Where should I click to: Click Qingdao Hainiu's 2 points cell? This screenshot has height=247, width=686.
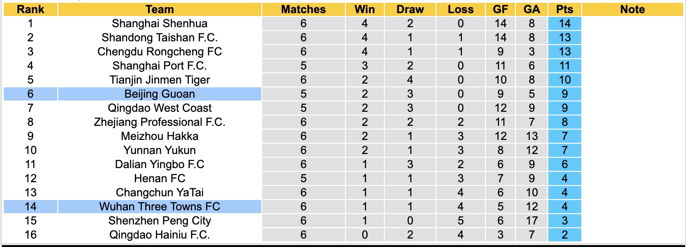coord(564,235)
